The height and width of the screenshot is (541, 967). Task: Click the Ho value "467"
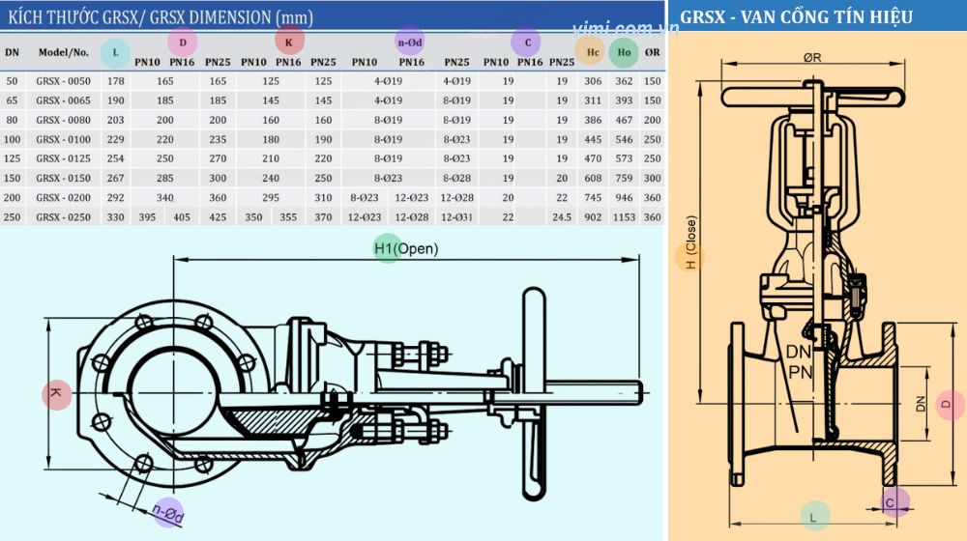624,120
